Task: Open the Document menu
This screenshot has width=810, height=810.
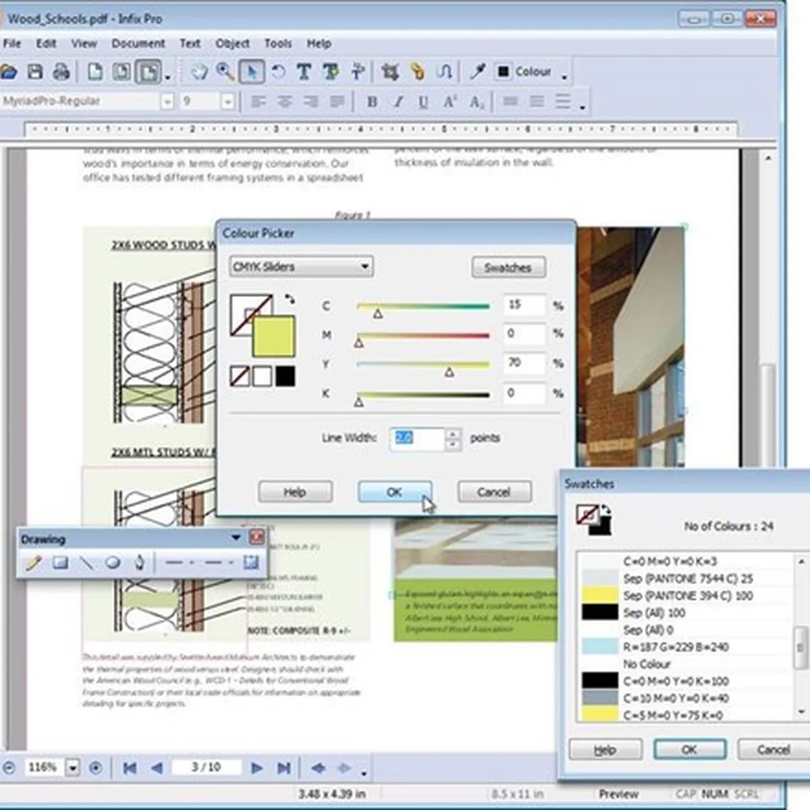Action: click(138, 43)
